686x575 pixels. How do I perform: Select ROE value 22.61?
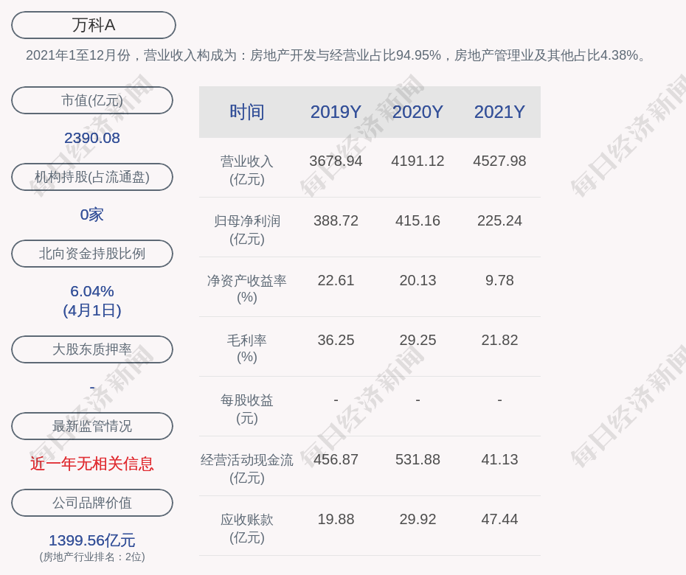click(336, 280)
